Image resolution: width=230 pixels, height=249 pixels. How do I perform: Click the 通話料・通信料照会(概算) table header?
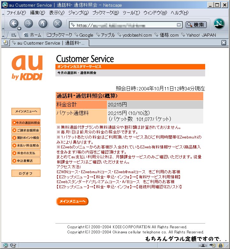pyautogui.click(x=129, y=96)
